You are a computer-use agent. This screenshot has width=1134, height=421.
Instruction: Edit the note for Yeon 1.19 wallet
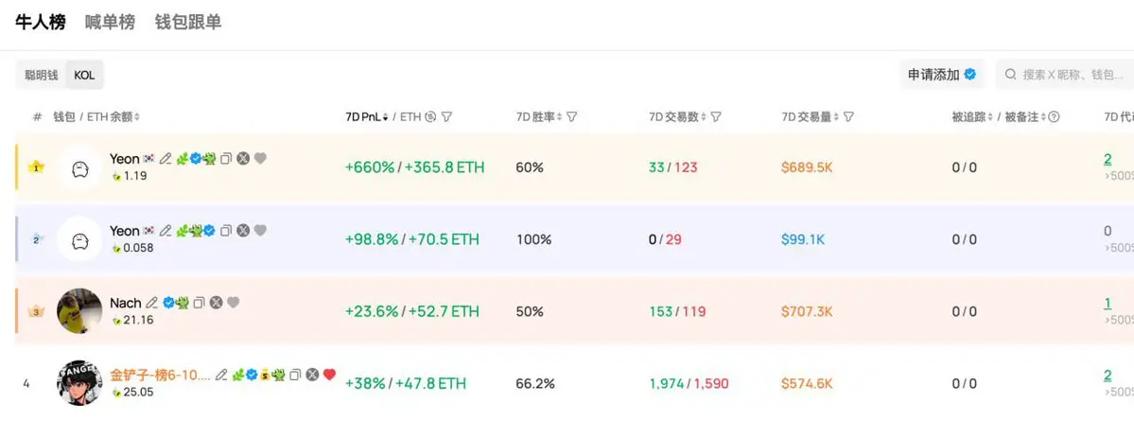tap(166, 158)
